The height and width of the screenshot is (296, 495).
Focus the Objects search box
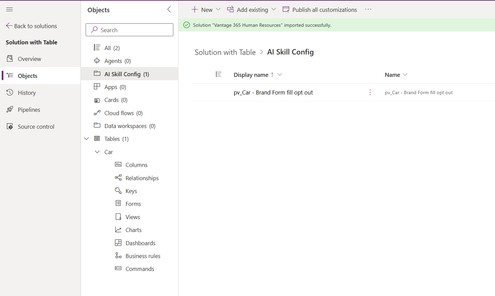click(129, 30)
